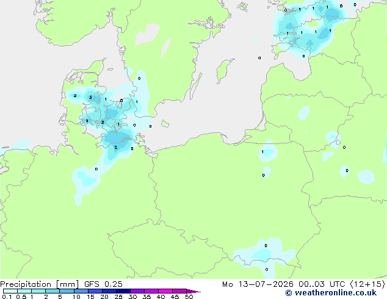Select the 5–10 mm legend color box
The height and width of the screenshot is (299, 387).
coord(67,291)
